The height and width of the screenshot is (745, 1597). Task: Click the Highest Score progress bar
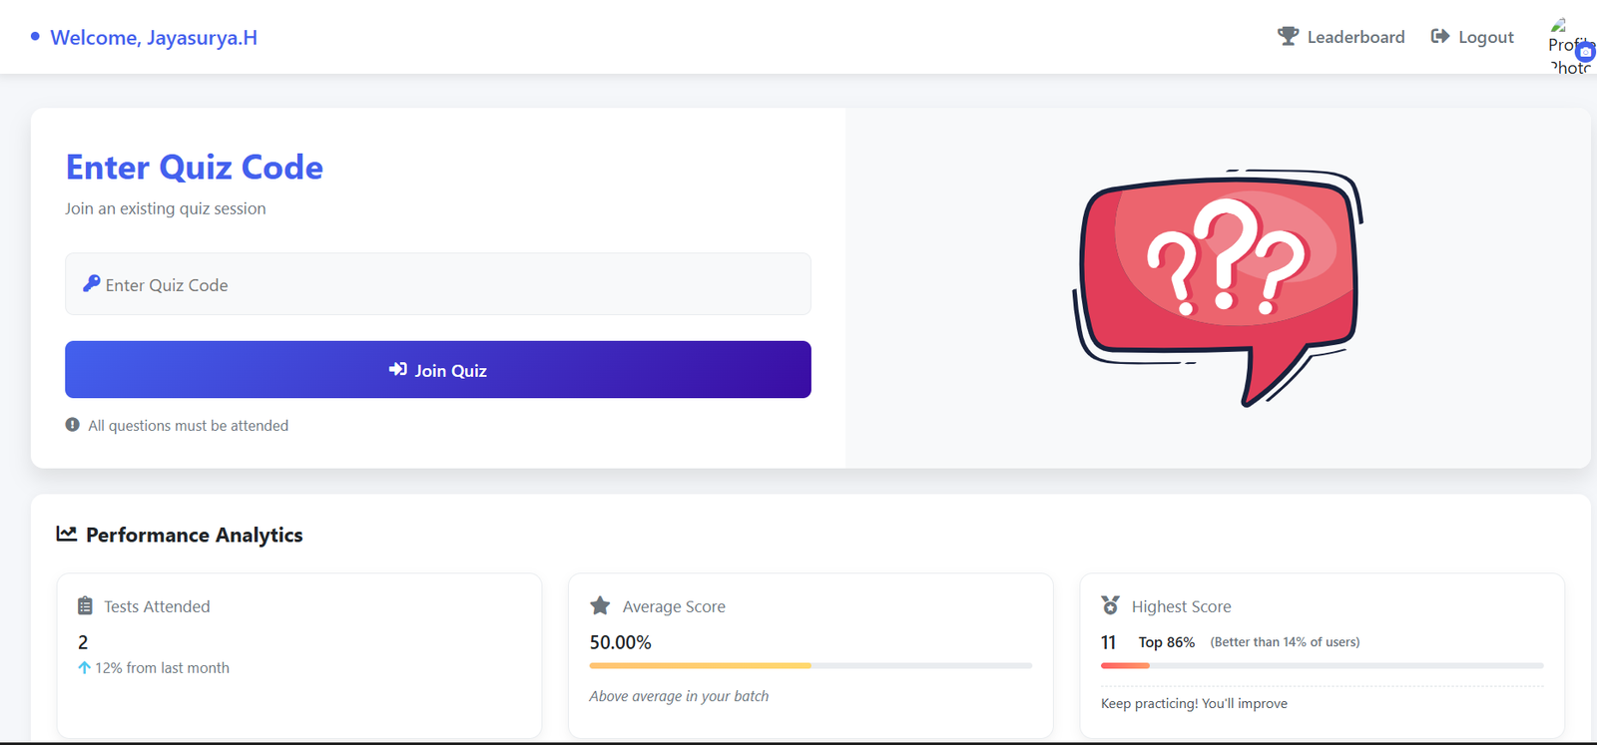coord(1322,665)
